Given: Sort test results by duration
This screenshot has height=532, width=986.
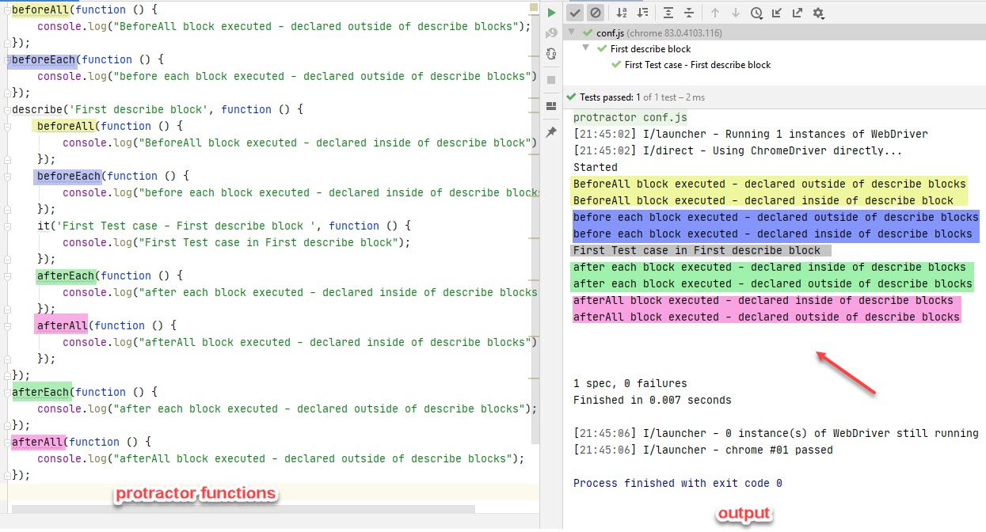Looking at the screenshot, I should tap(642, 13).
